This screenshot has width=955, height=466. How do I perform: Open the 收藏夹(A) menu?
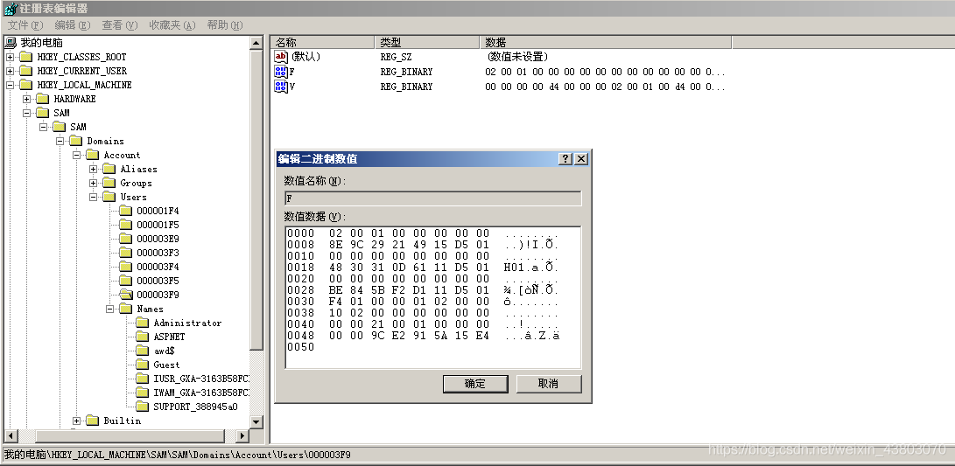[x=172, y=25]
